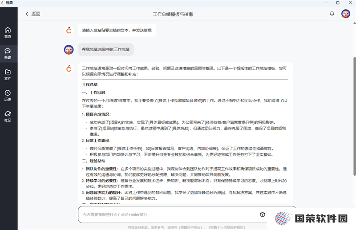Click the conversation title 工作总结模板与指南
356x230 pixels.
click(173, 14)
